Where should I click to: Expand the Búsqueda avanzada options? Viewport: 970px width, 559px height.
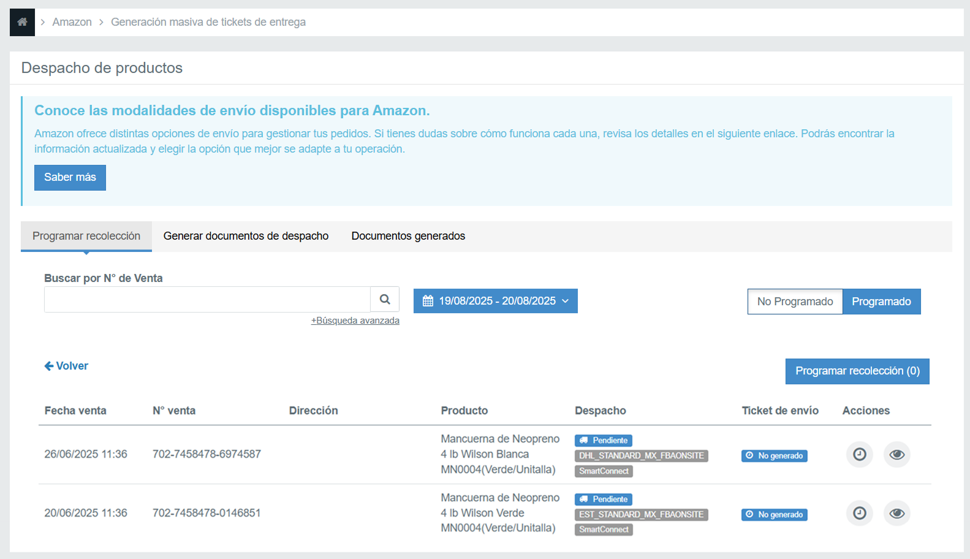coord(355,321)
